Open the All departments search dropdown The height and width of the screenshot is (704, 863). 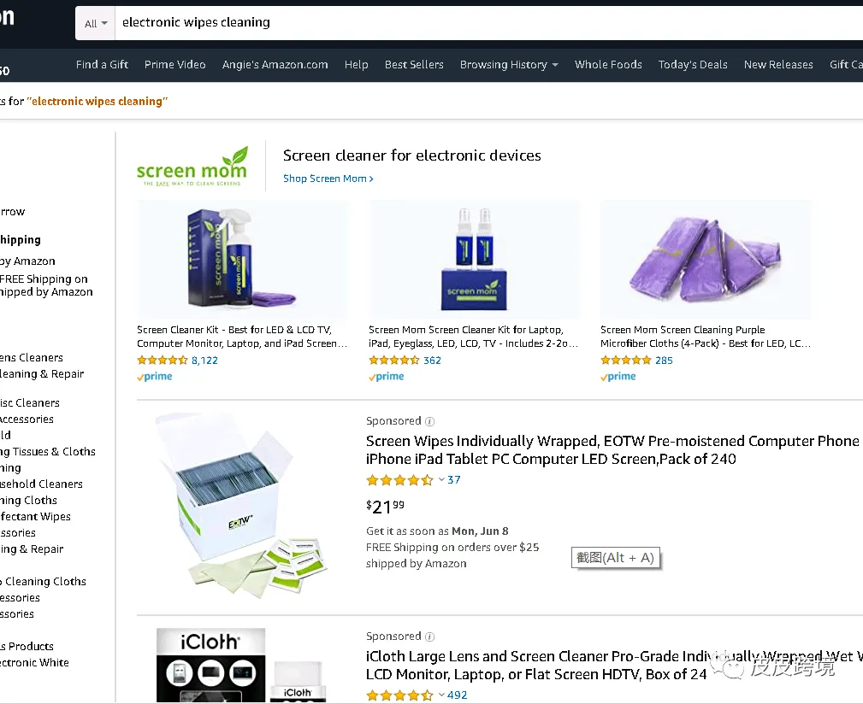tap(96, 23)
